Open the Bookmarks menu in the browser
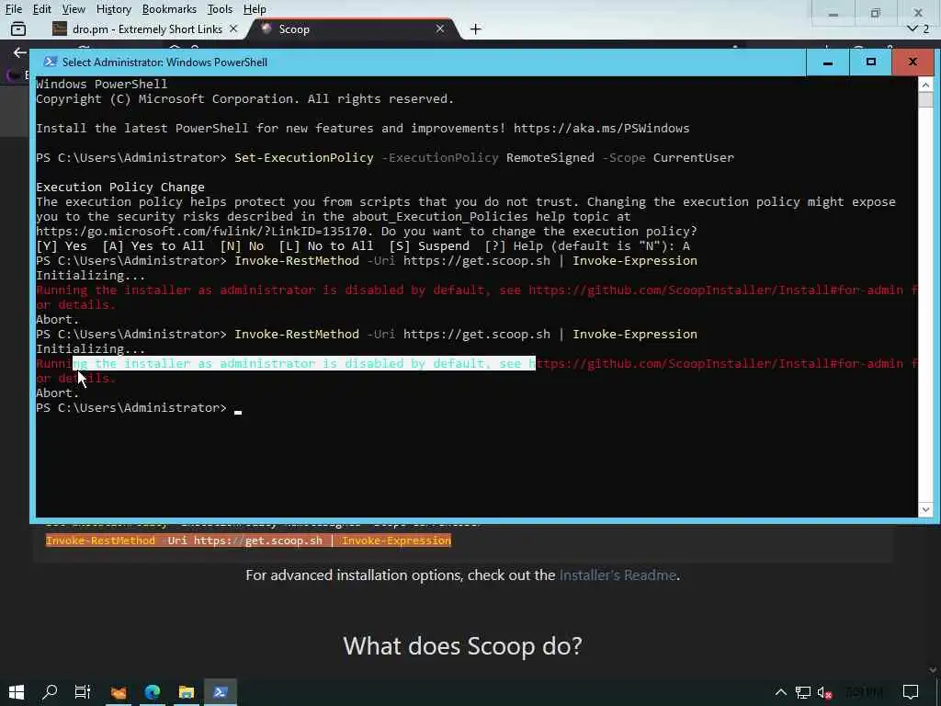This screenshot has height=706, width=941. (169, 9)
